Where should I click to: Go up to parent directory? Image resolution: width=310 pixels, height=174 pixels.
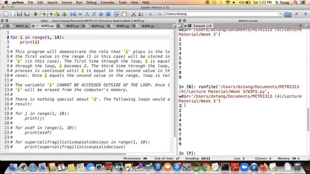pos(306,14)
